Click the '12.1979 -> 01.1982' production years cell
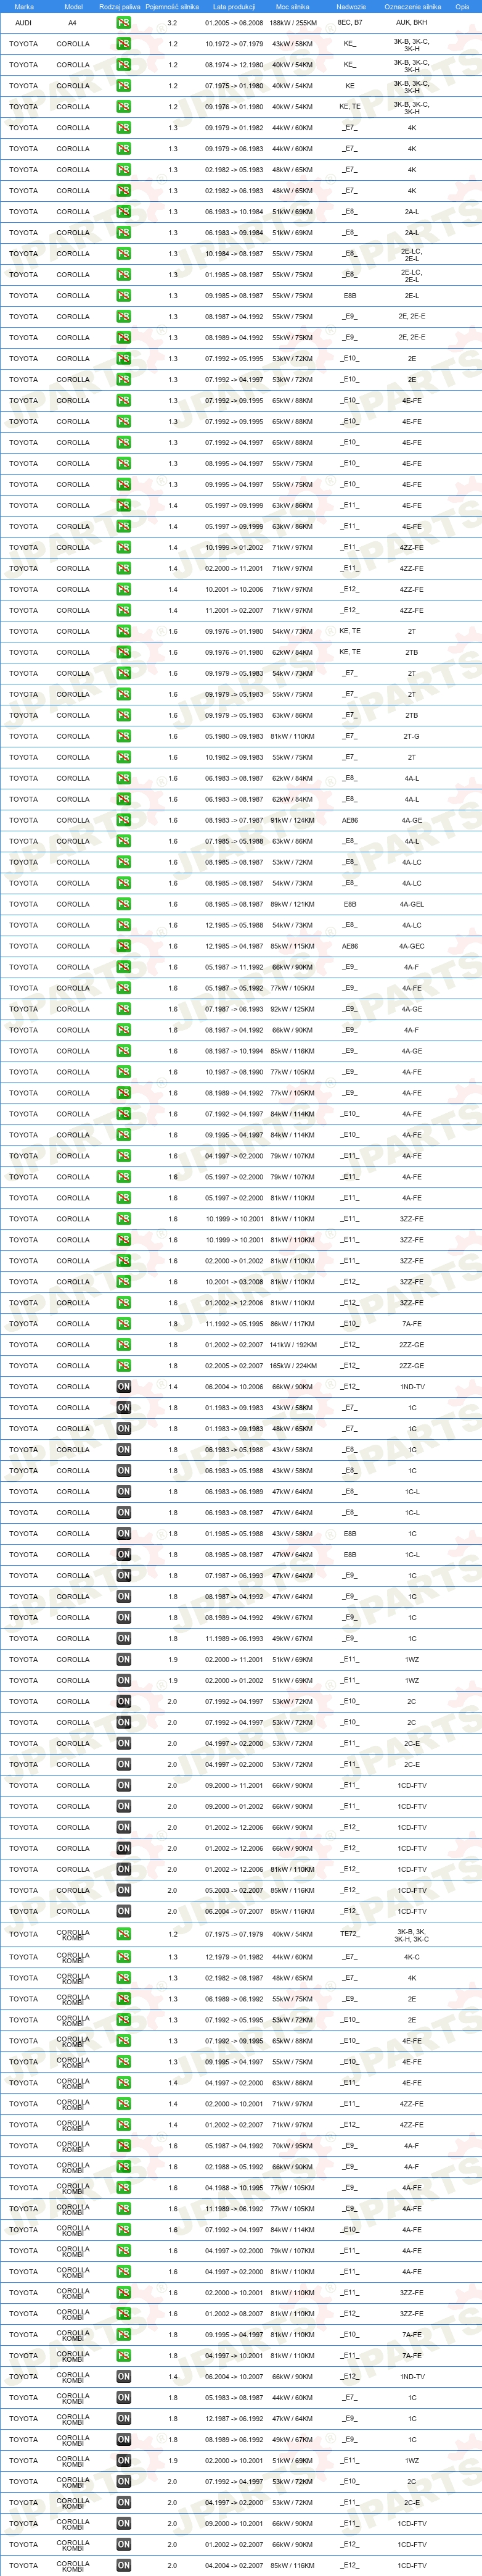Screen dimensions: 482x2576 [234, 1957]
